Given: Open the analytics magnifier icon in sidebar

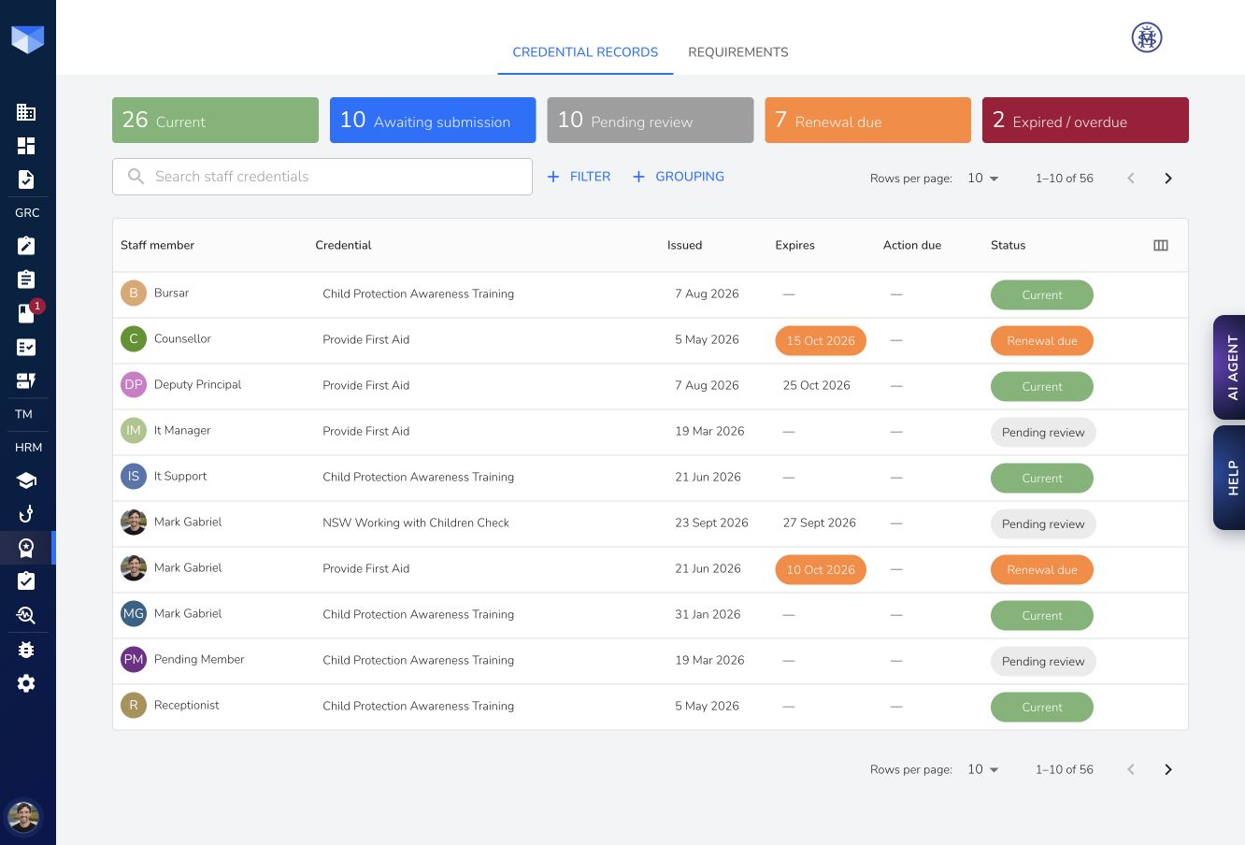Looking at the screenshot, I should pos(26,615).
